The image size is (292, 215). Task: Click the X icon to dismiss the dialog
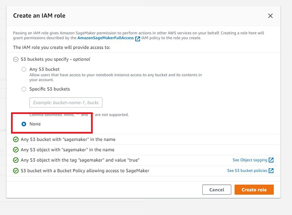click(x=270, y=16)
